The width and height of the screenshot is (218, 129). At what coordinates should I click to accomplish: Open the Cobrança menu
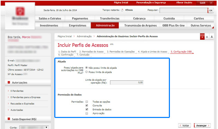[x=139, y=19]
